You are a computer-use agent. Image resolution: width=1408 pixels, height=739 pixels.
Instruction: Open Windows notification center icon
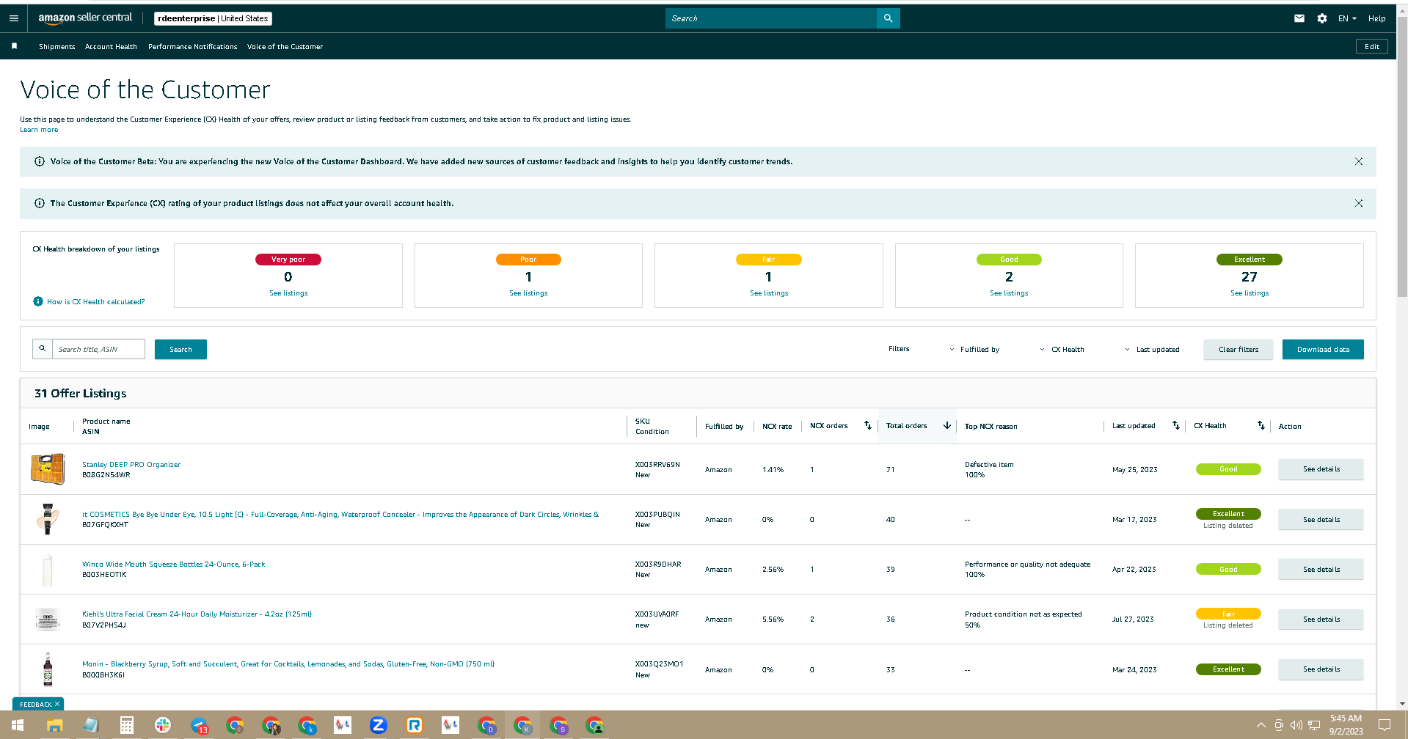pos(1385,725)
